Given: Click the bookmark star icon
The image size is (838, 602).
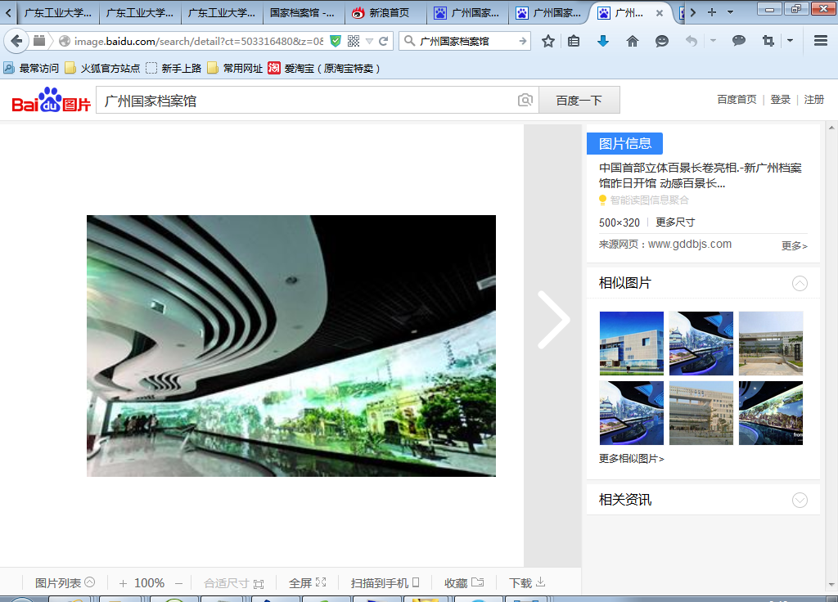Looking at the screenshot, I should (548, 41).
